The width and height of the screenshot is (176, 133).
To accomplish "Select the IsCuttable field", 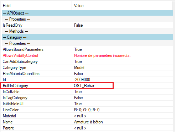I will pyautogui.click(x=11, y=92).
